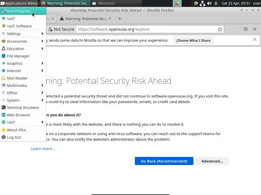Click the workspace switcher Firefox thumbnail
Viewport: 261px width, 195px height.
(177, 3)
